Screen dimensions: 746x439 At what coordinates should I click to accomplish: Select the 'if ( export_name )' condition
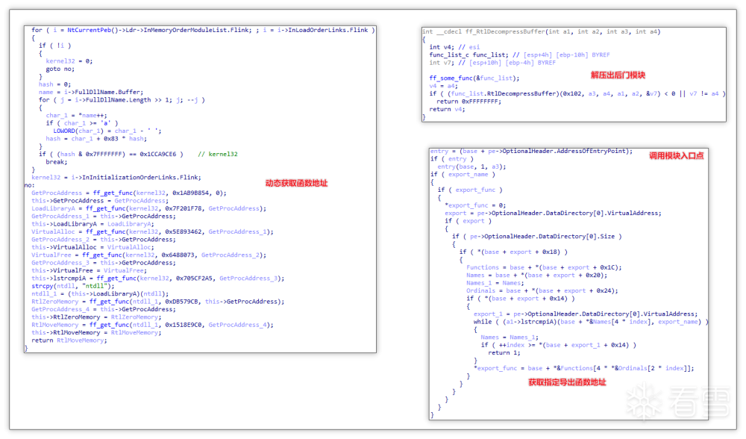[x=463, y=174]
